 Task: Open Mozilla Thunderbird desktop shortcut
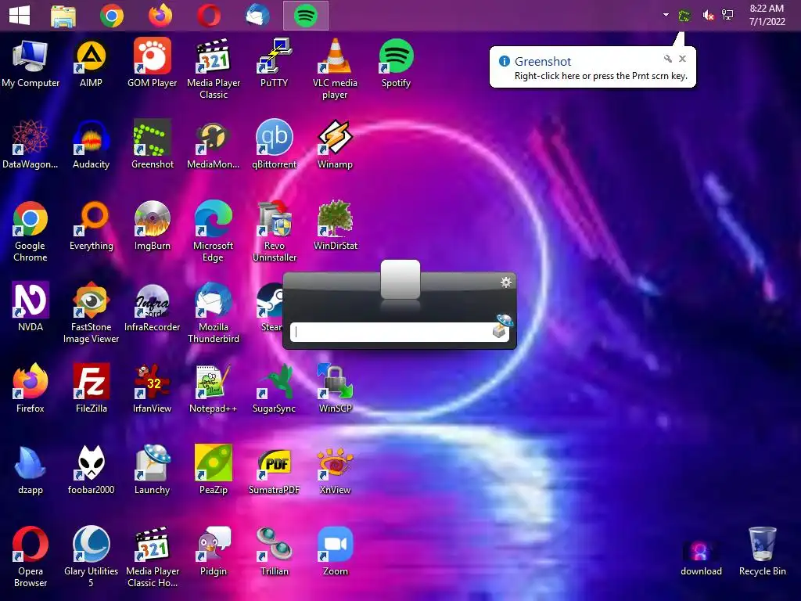(x=214, y=313)
